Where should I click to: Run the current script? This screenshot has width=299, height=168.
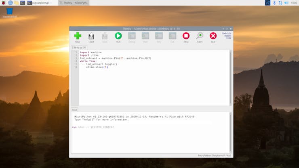click(118, 37)
